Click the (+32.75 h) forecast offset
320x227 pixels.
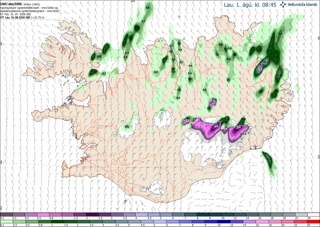(38, 17)
